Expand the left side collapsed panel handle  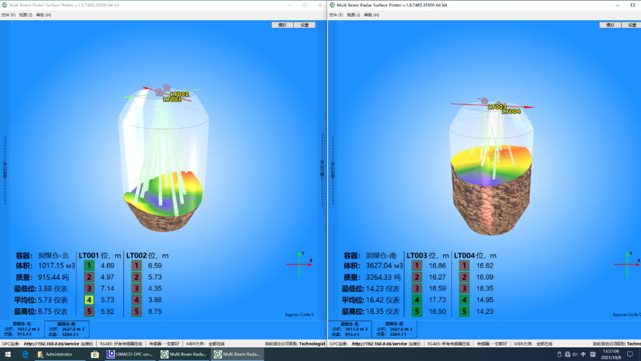tap(5, 169)
